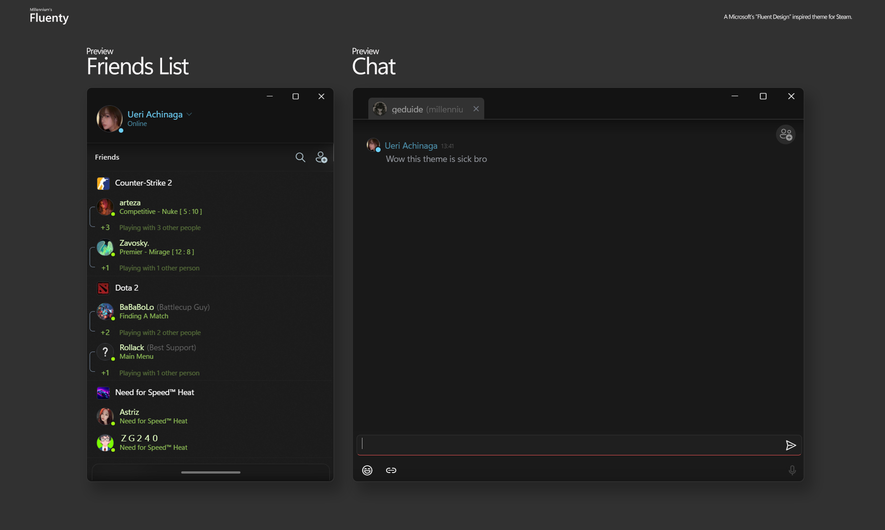The height and width of the screenshot is (530, 885).
Task: Open Astriz's avatar
Action: (105, 416)
